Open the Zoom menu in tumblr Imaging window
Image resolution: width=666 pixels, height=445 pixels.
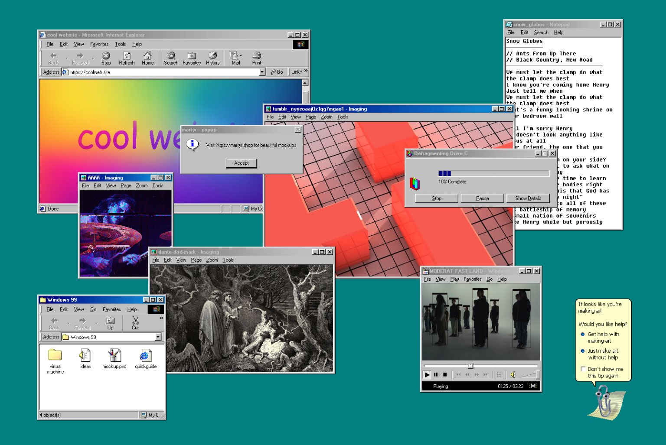[x=326, y=117]
